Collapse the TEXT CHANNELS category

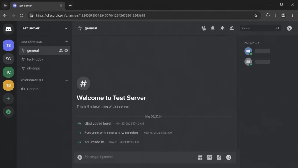[x=31, y=42]
